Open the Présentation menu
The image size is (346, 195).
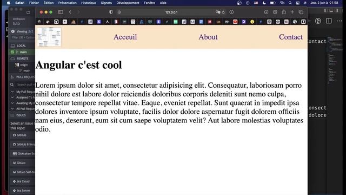click(x=67, y=3)
